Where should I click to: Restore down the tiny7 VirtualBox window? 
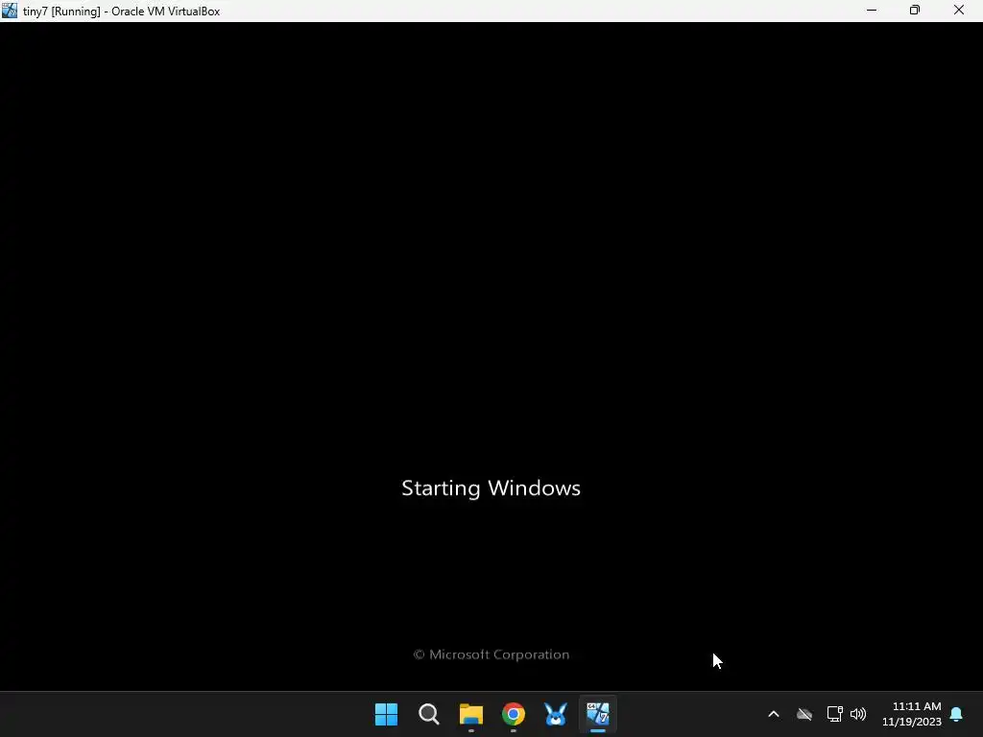tap(915, 11)
